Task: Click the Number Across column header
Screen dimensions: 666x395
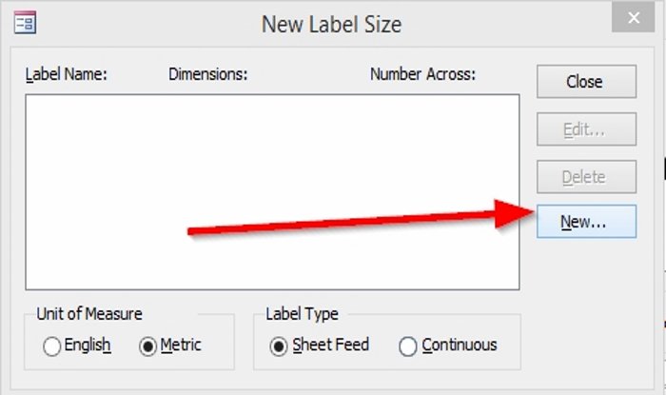Action: (422, 74)
